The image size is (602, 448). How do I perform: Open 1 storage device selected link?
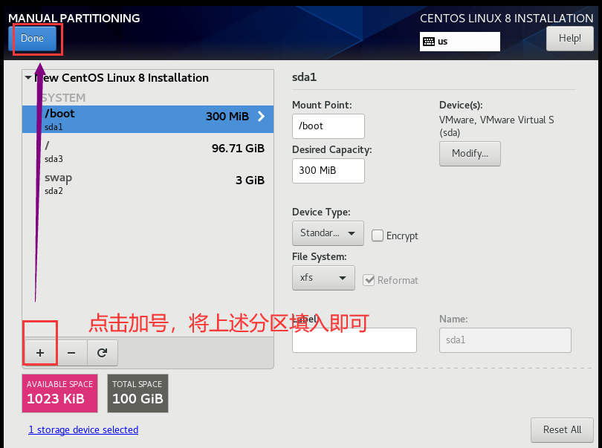pyautogui.click(x=83, y=429)
